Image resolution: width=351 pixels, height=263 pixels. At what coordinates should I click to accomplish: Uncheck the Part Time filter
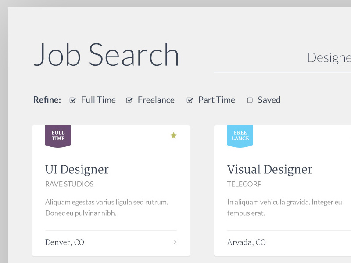190,100
